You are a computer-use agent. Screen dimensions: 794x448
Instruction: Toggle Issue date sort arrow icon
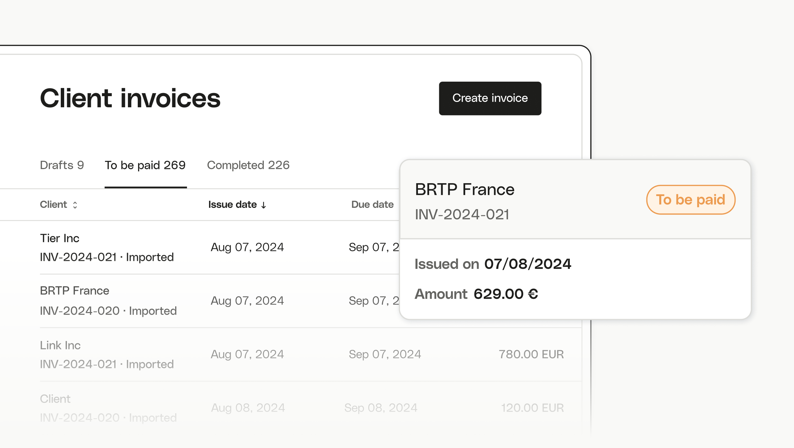click(x=264, y=205)
